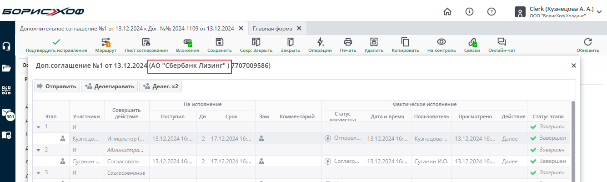Switch to Главная форма tab
This screenshot has width=607, height=182.
coord(272,28)
